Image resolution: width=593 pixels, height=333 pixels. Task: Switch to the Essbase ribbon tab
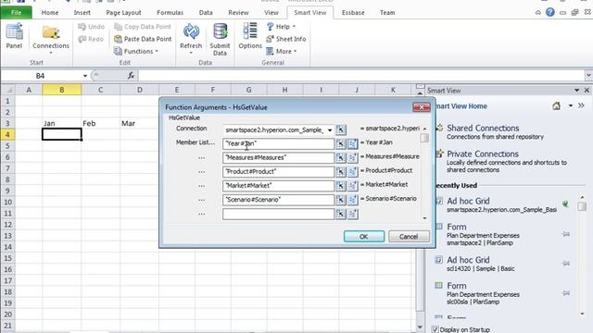click(x=353, y=12)
